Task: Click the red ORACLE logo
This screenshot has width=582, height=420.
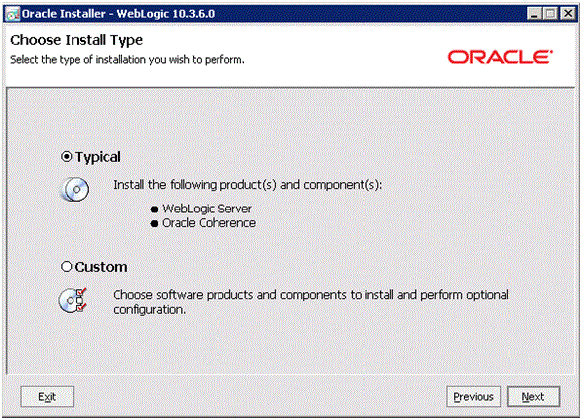Action: tap(500, 57)
